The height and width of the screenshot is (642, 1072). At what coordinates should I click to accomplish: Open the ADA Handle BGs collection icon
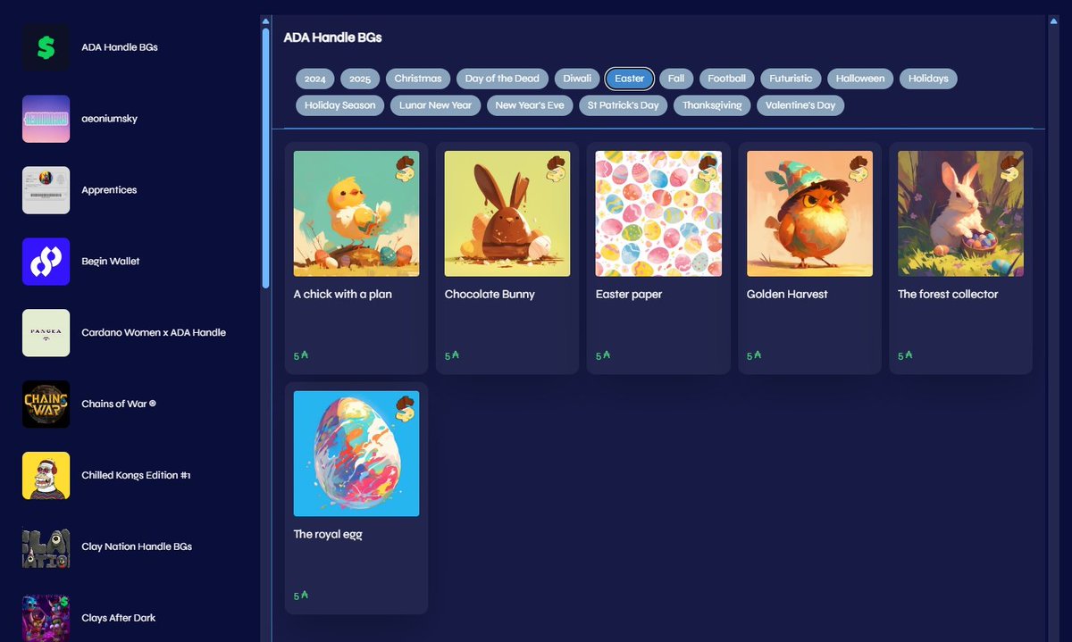pyautogui.click(x=46, y=46)
